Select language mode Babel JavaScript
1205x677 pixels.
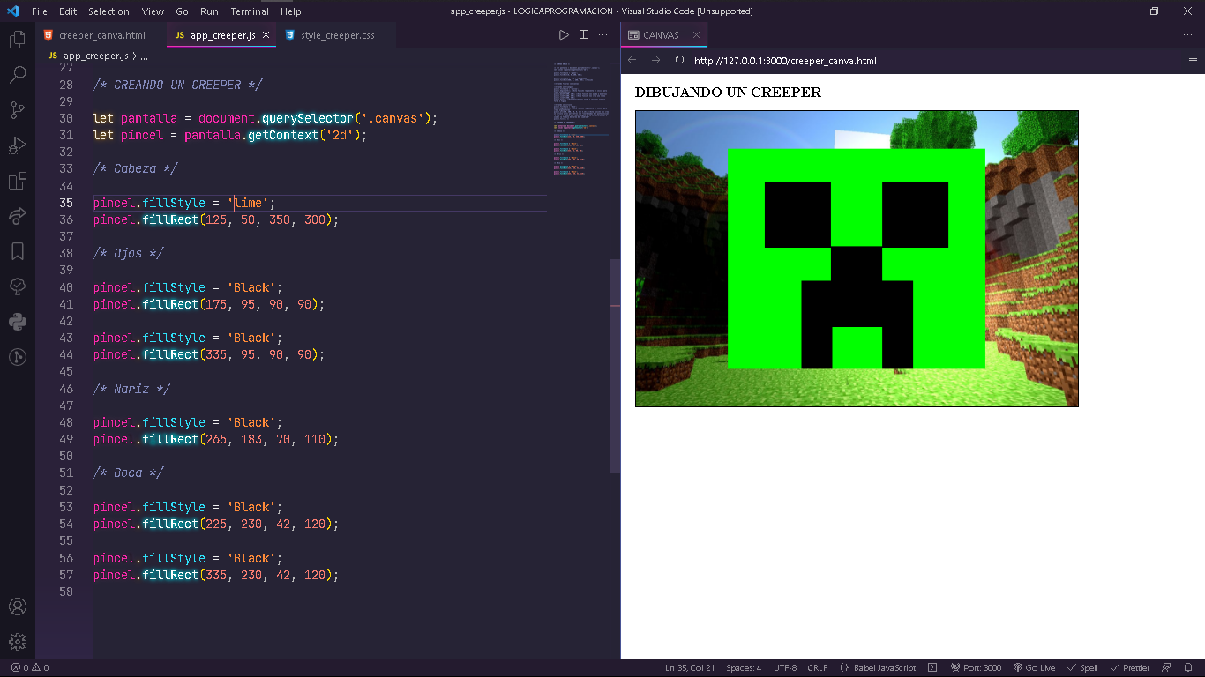878,668
